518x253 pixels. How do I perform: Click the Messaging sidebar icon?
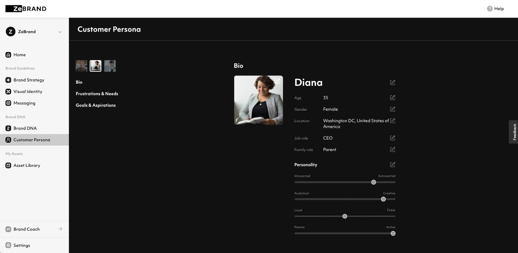(x=8, y=103)
